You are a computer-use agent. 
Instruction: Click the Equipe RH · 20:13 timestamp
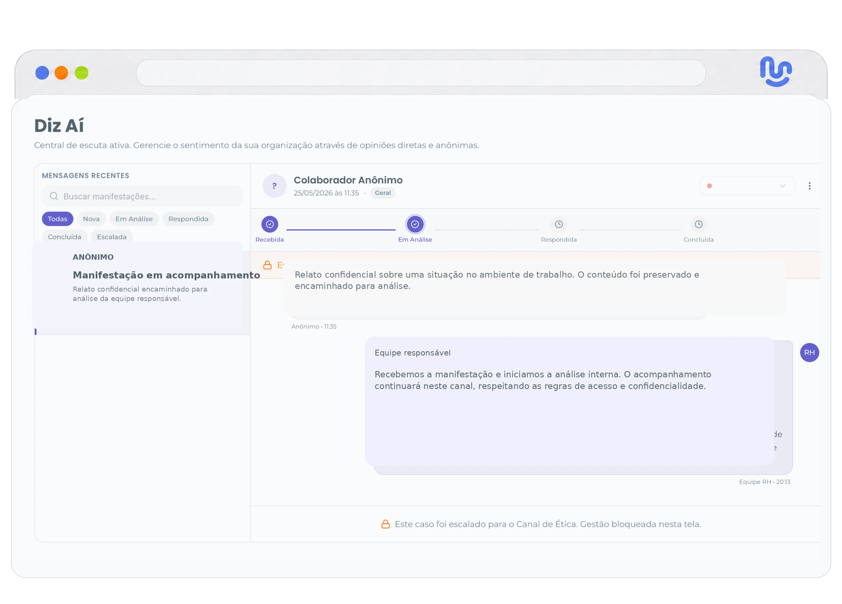click(764, 481)
